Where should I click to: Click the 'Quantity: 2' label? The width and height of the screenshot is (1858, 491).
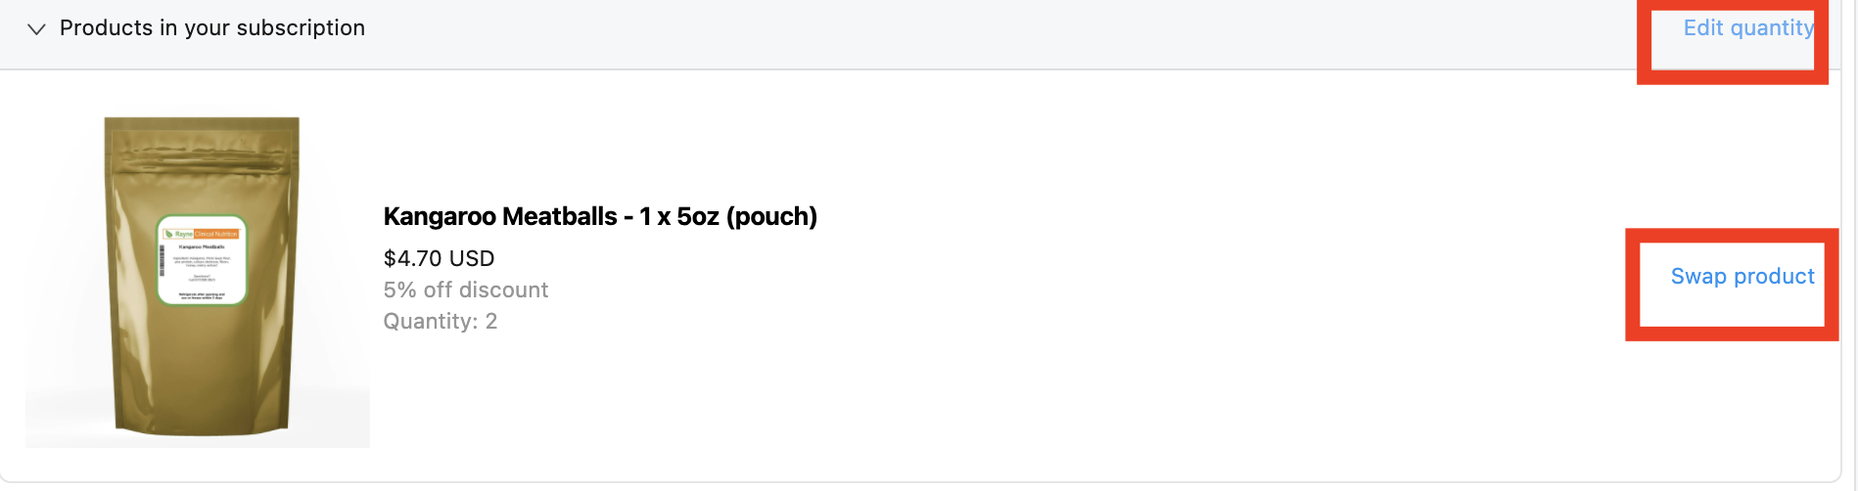tap(440, 322)
